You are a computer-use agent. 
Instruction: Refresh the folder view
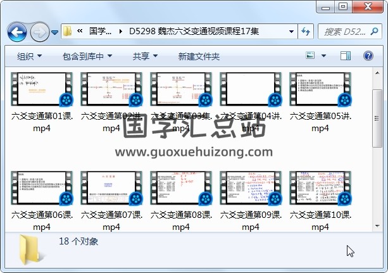306,32
